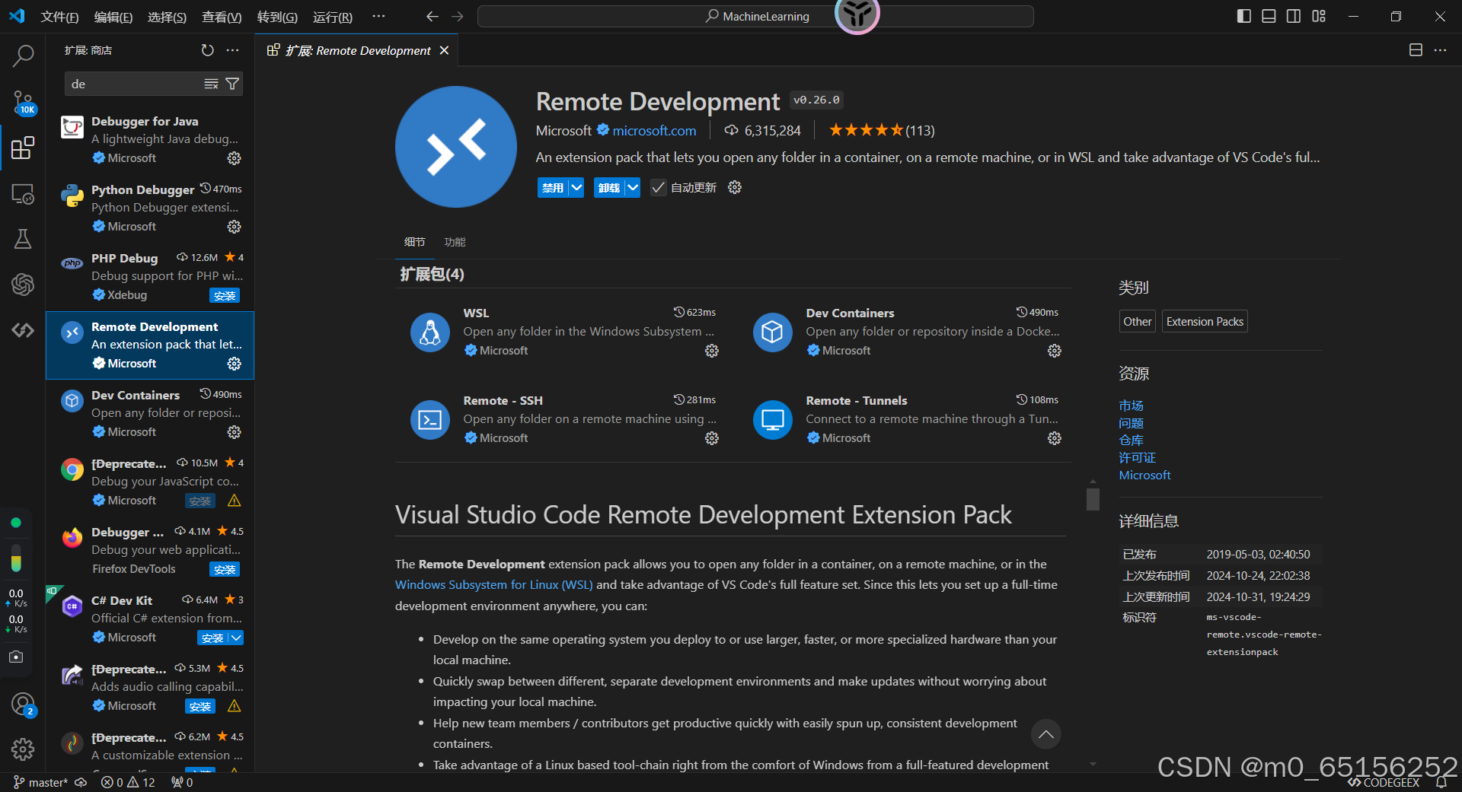This screenshot has width=1462, height=792.
Task: Open errors and warnings status indicator
Action: click(x=128, y=782)
